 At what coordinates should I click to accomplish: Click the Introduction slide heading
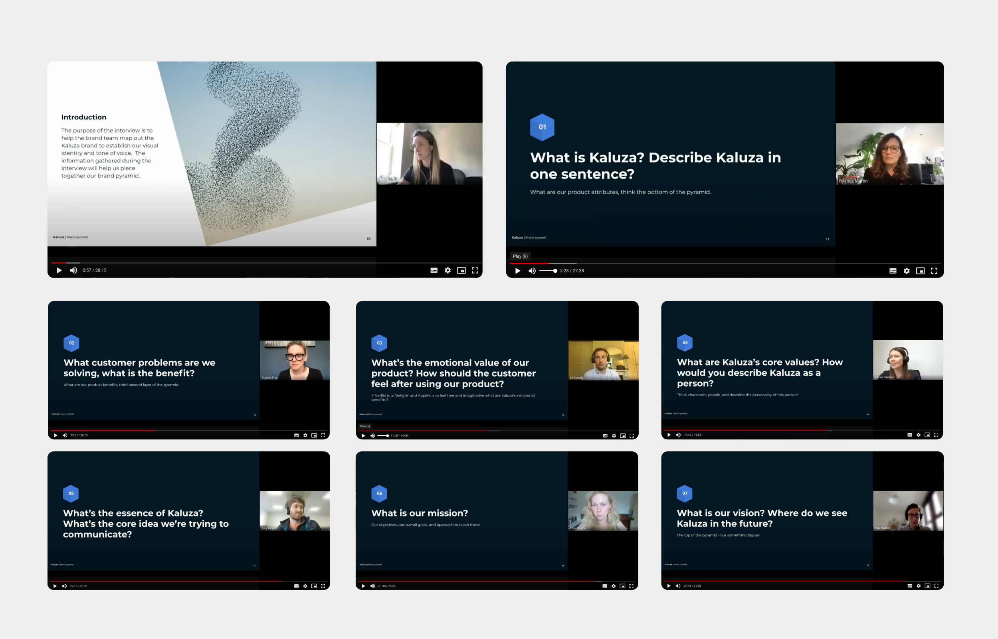coord(84,117)
